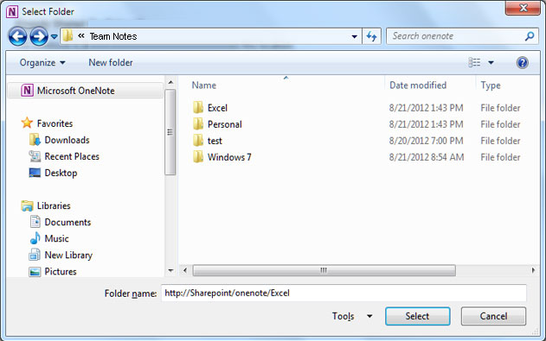546x341 pixels.
Task: Click the navigation pane vertical scrollbar thumb
Action: [170, 132]
